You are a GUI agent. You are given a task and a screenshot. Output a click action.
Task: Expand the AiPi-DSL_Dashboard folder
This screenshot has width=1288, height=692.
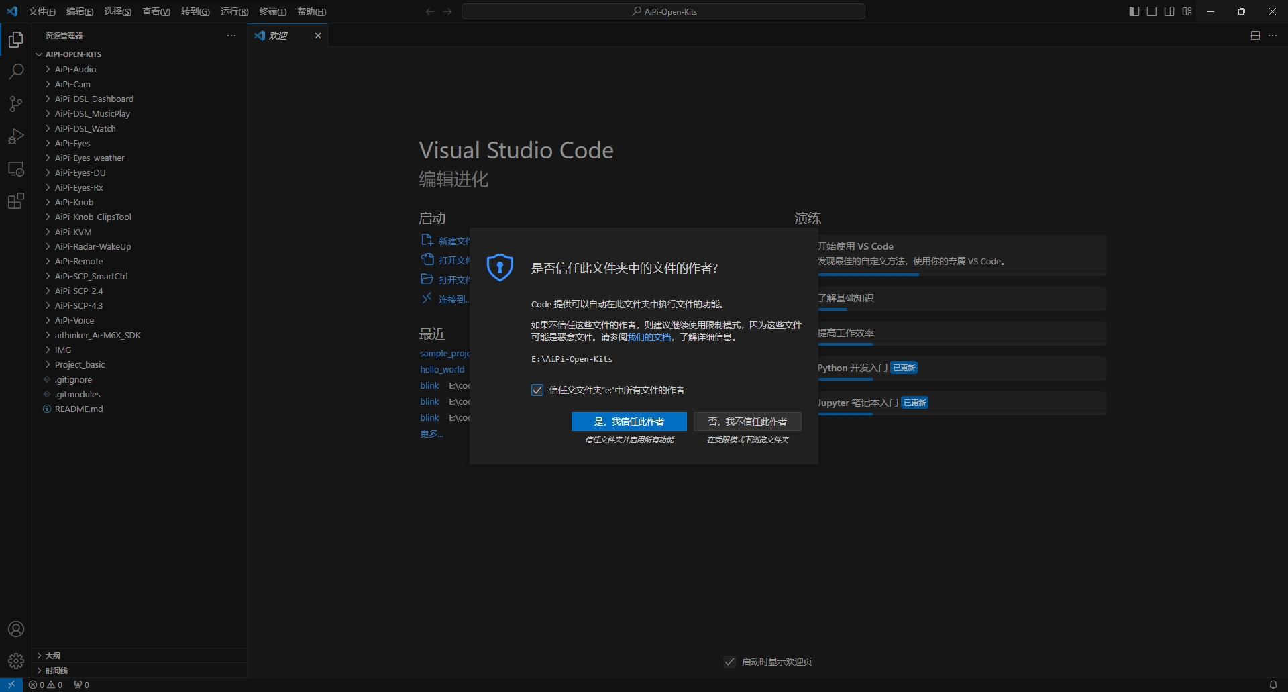(x=140, y=99)
